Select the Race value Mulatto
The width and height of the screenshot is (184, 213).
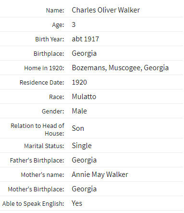tap(84, 97)
